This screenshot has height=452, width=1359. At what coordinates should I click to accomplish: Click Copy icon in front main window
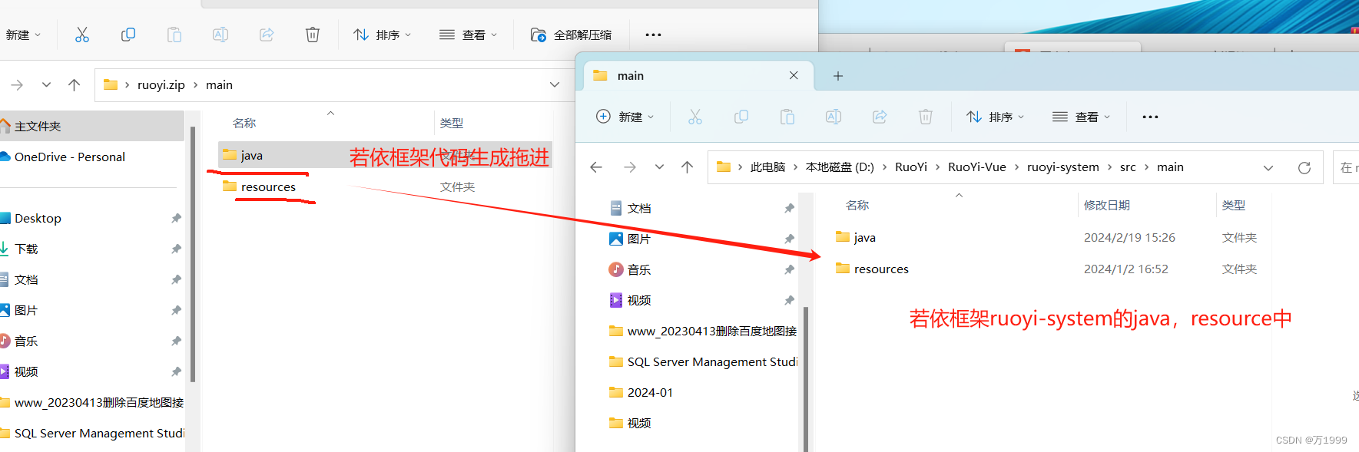tap(741, 117)
